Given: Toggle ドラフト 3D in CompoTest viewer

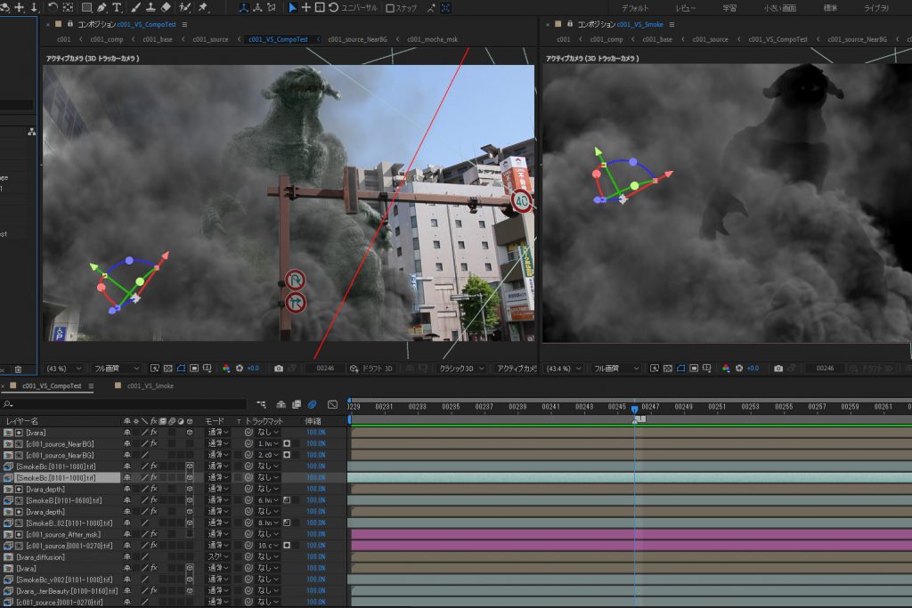Looking at the screenshot, I should click(370, 369).
